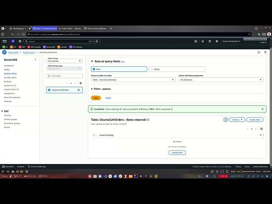Viewport: 272px width, 204px height.
Task: Sort by orderId column arrow
Action: click(261, 135)
